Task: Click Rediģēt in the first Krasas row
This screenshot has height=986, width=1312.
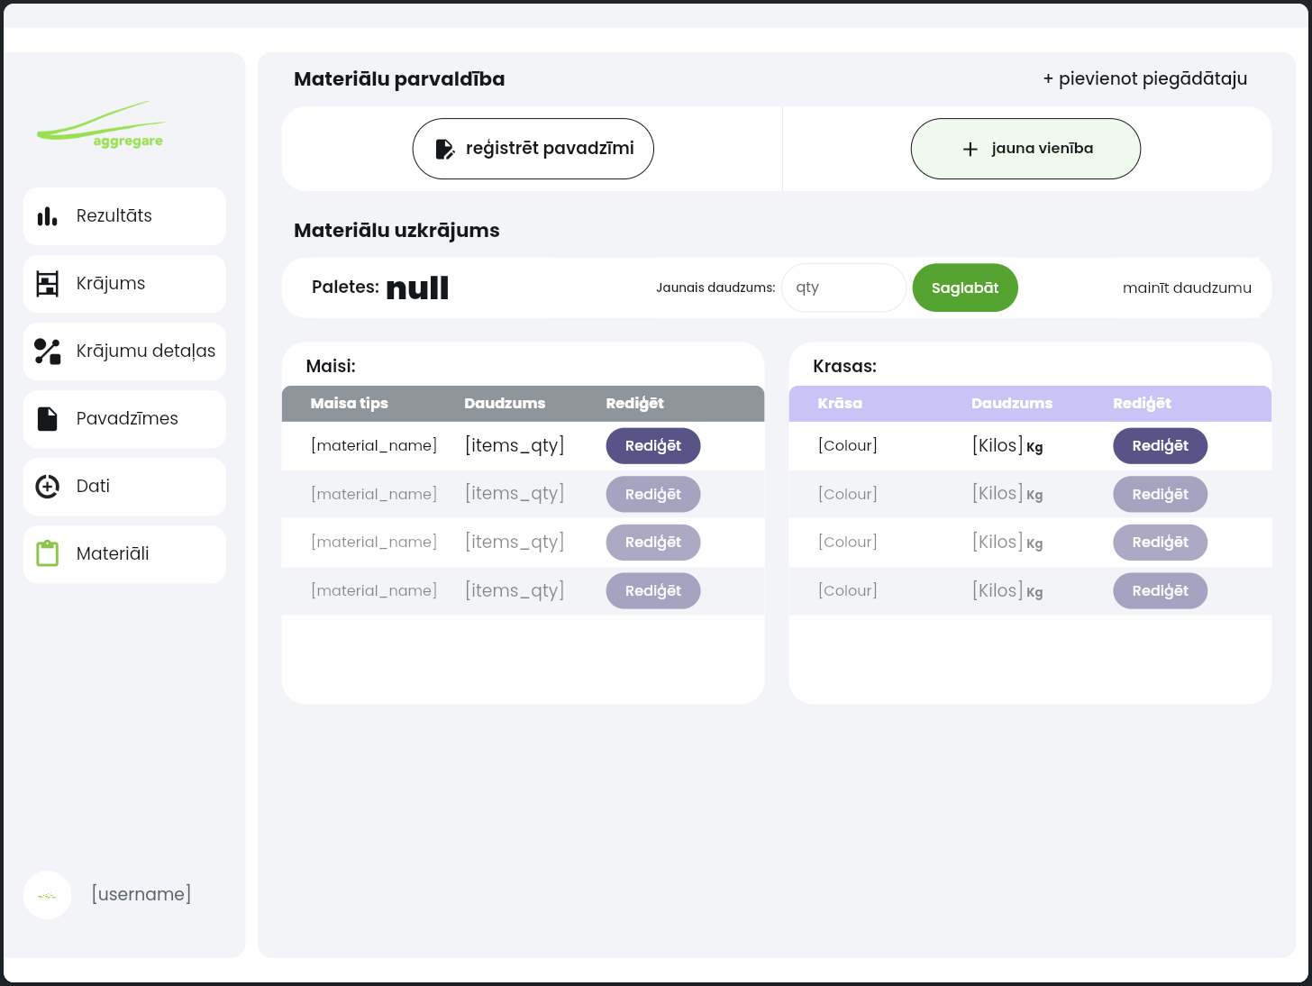Action: [1161, 446]
